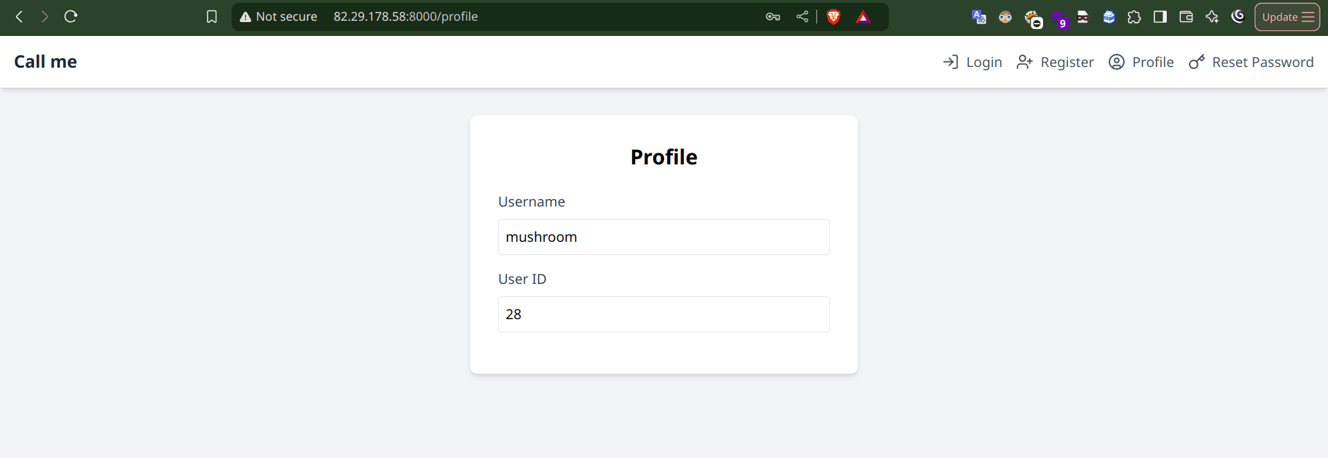Bookmark this page
This screenshot has width=1328, height=458.
click(212, 17)
